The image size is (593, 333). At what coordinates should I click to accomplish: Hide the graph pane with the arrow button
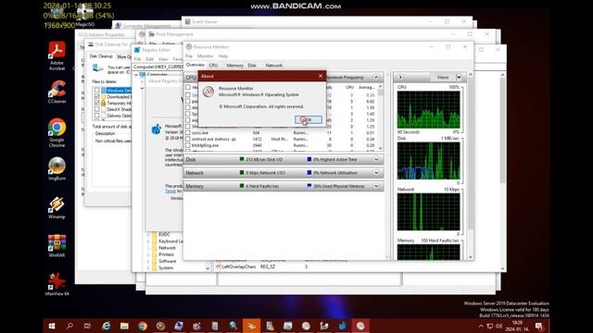[x=400, y=78]
